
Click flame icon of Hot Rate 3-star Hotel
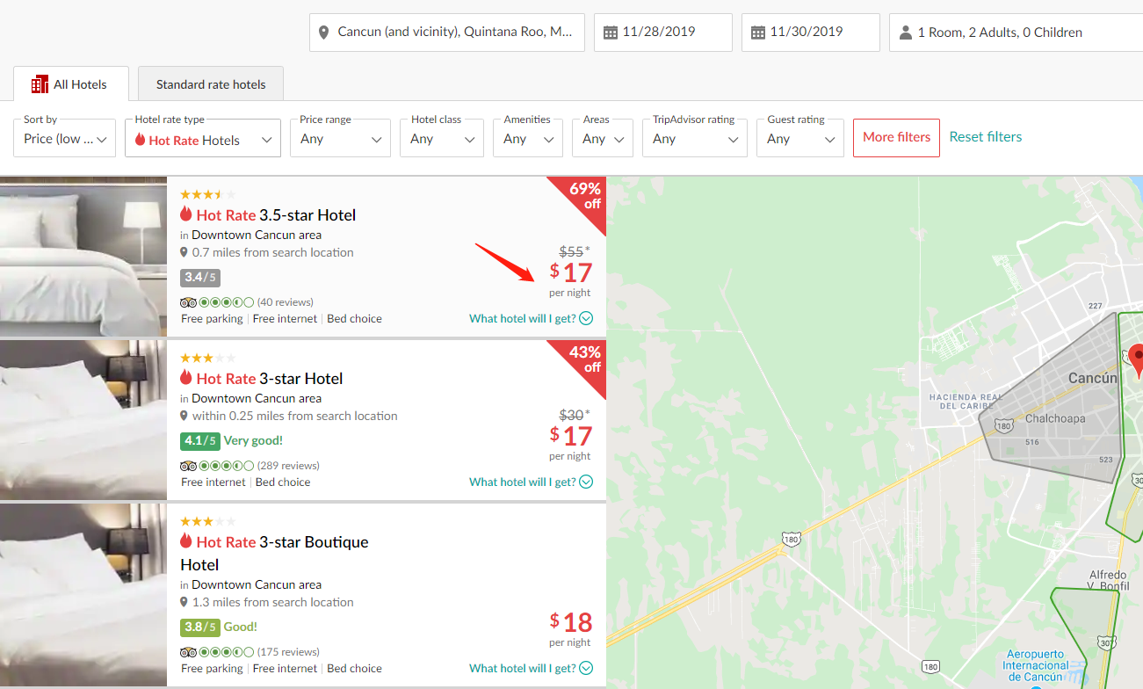[185, 378]
